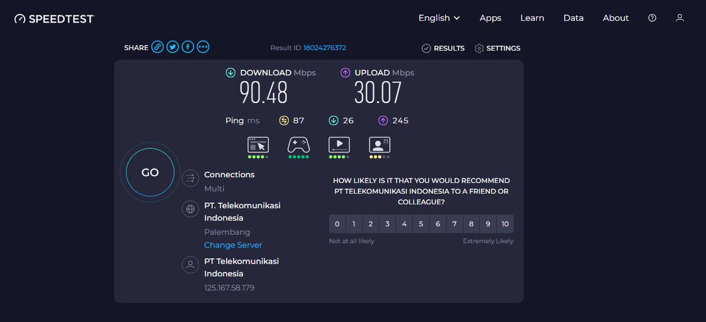
Task: Rate recommendation score 2
Action: (371, 224)
